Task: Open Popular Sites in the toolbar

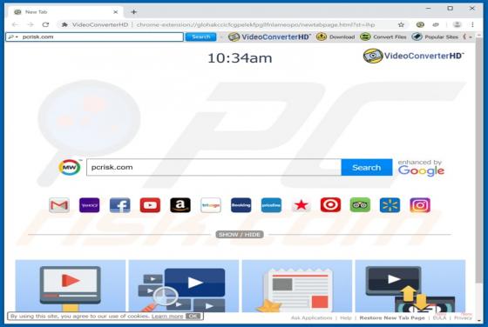Action: pyautogui.click(x=435, y=37)
